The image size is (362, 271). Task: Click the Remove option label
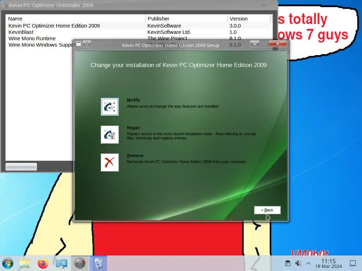coord(135,156)
